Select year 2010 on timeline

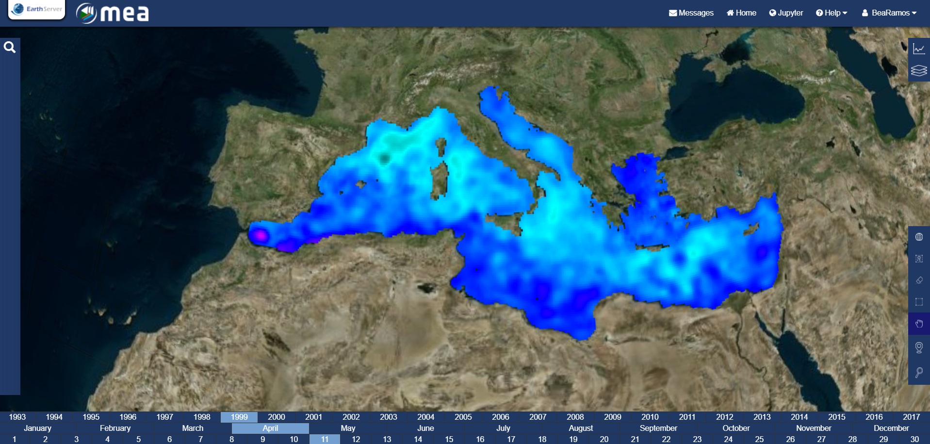[x=650, y=417]
